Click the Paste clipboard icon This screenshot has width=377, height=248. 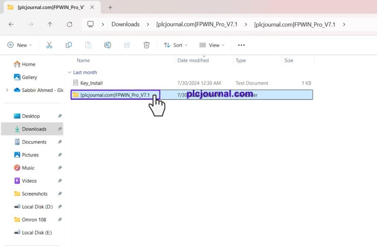tap(88, 45)
